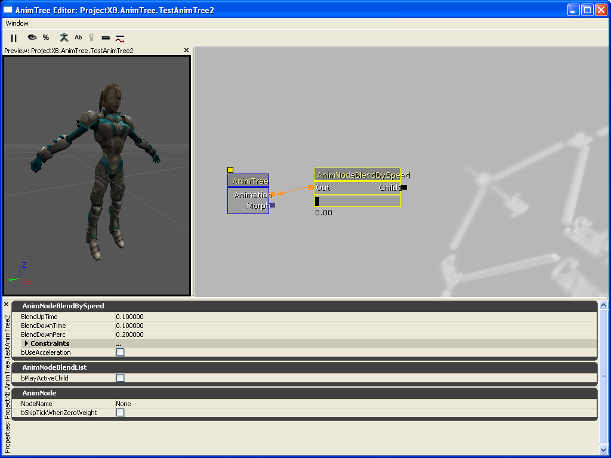Enable bSkipTickWhenZeroWeight
Screen dimensions: 611x458
[x=120, y=412]
